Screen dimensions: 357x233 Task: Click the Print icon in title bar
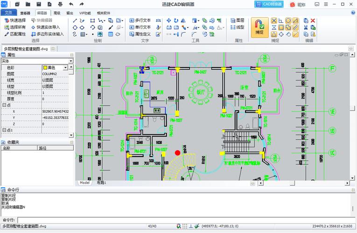point(60,4)
